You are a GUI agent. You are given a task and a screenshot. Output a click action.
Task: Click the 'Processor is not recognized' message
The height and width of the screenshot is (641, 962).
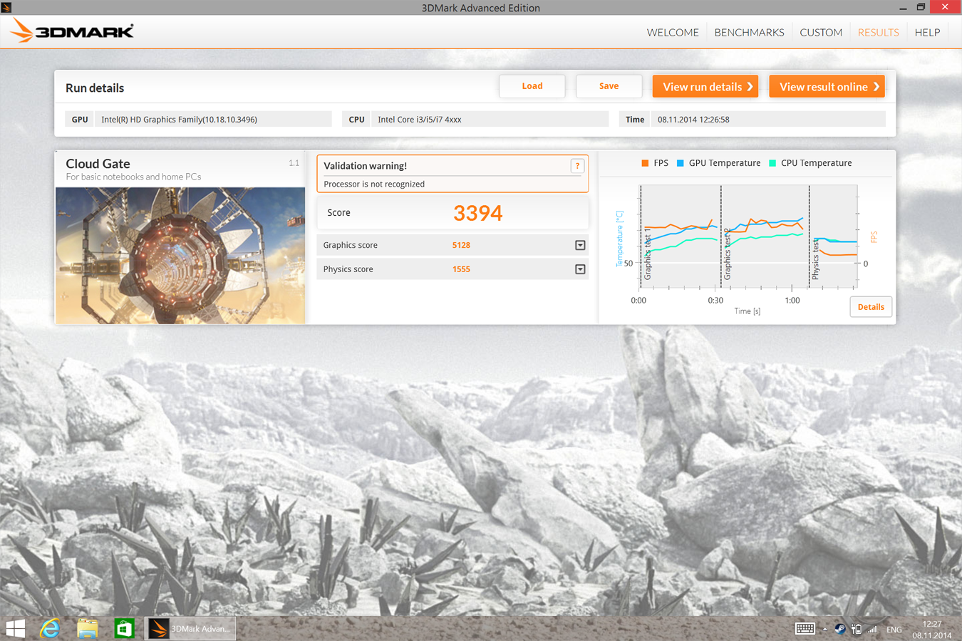[374, 184]
